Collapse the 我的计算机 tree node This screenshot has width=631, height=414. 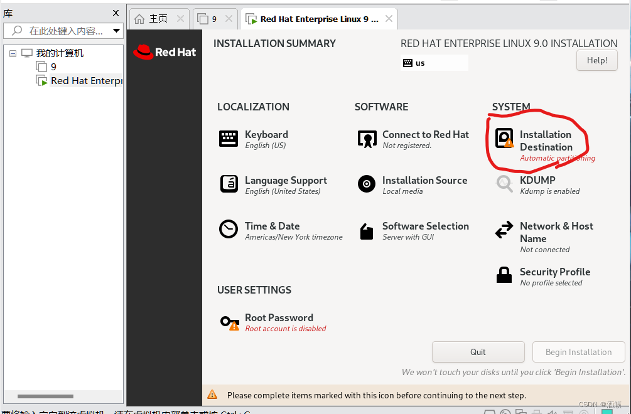(x=13, y=53)
